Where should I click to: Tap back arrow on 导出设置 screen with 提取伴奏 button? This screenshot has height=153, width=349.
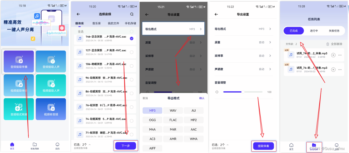(x=216, y=14)
